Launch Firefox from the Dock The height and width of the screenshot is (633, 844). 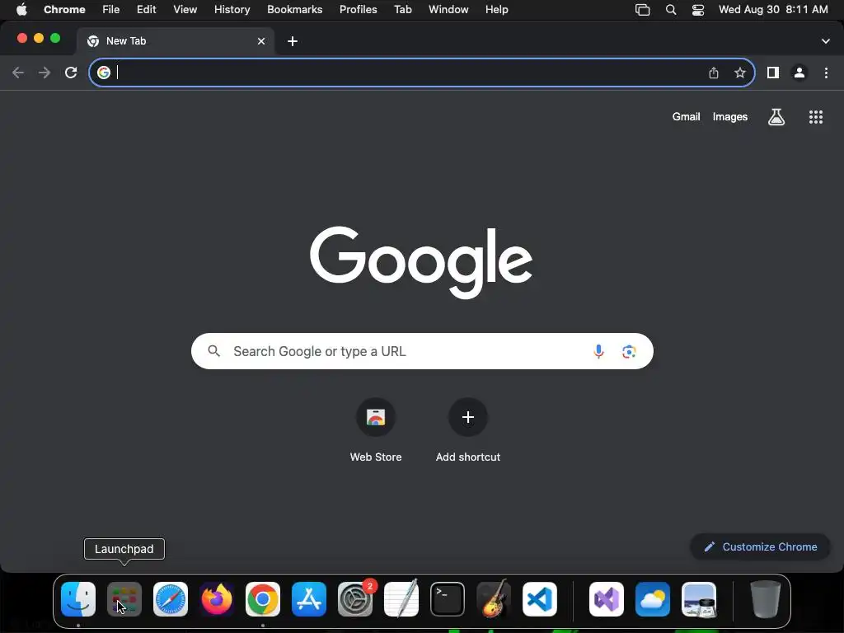(217, 599)
